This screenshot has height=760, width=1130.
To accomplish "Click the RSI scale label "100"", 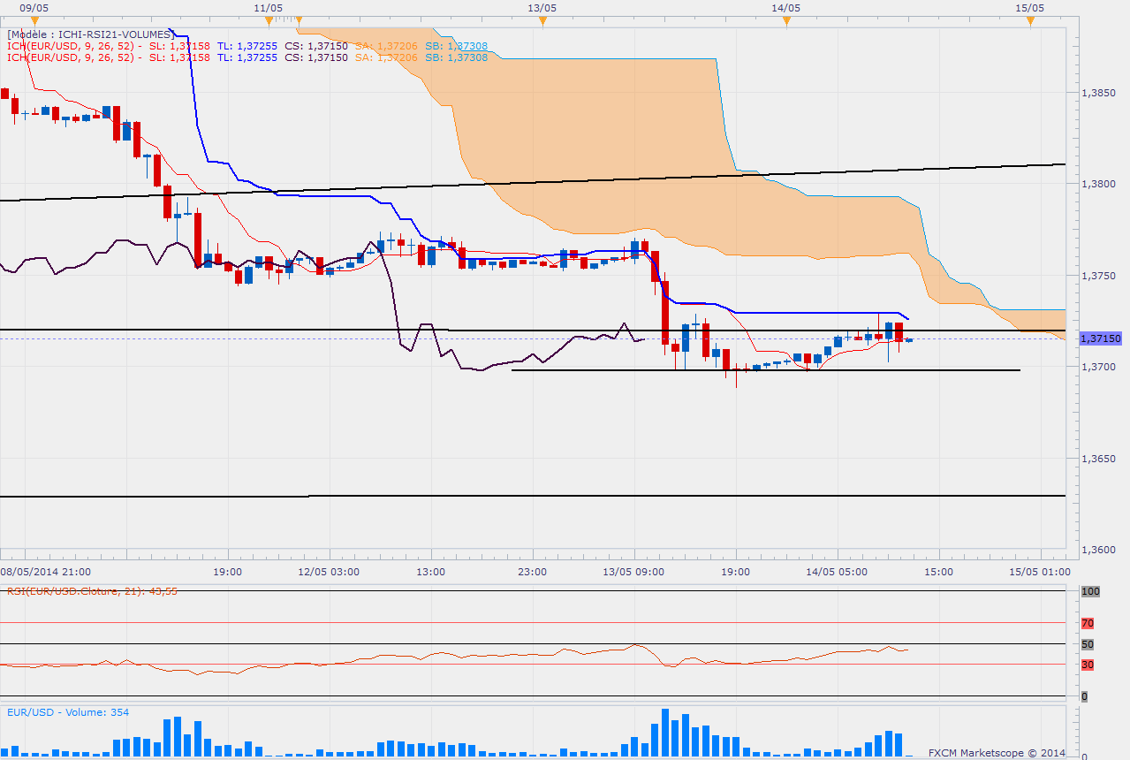I will [x=1090, y=591].
